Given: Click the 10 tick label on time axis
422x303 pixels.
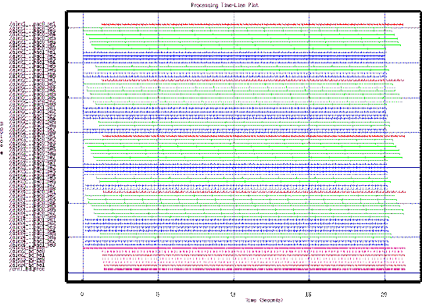Looking at the screenshot, I should pos(233,294).
